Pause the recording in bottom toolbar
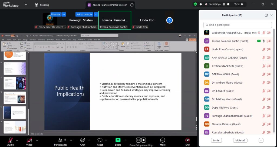The height and width of the screenshot is (147, 277). (x=138, y=140)
